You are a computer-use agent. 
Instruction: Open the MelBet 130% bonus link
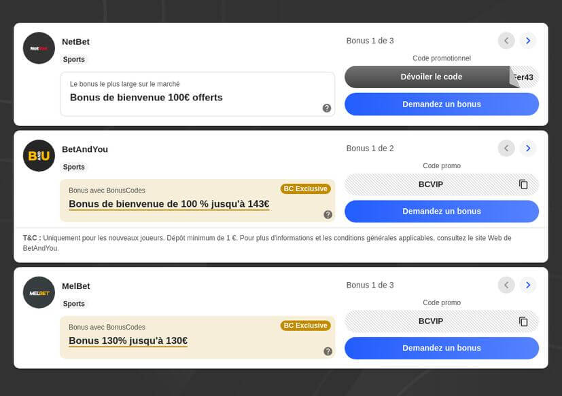pyautogui.click(x=127, y=340)
